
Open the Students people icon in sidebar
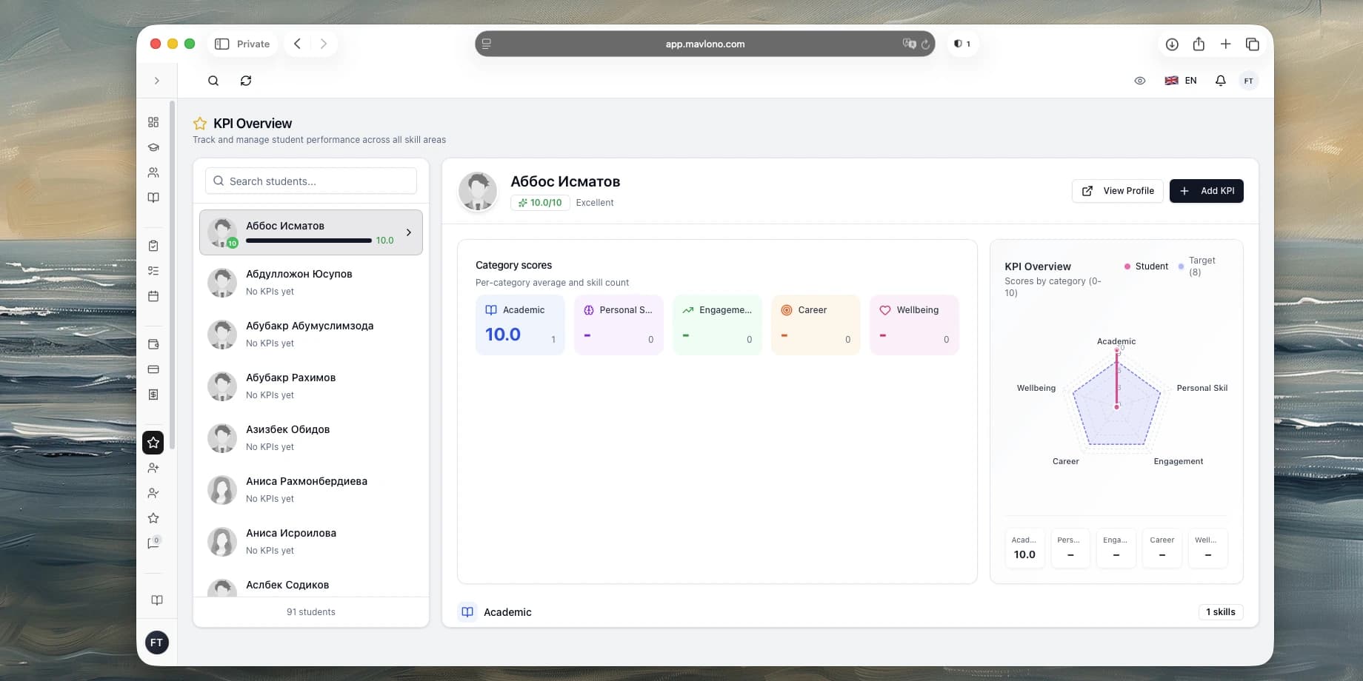[153, 172]
